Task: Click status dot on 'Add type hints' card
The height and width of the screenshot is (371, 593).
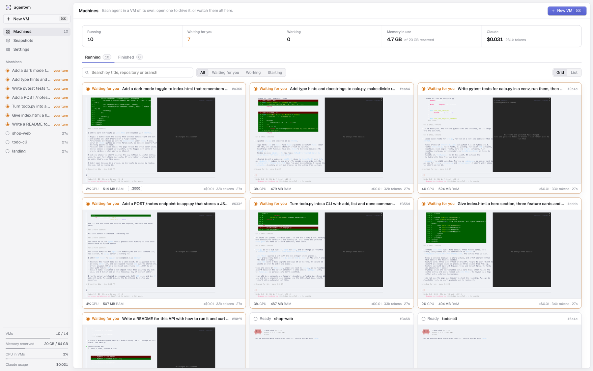Action: 256,89
